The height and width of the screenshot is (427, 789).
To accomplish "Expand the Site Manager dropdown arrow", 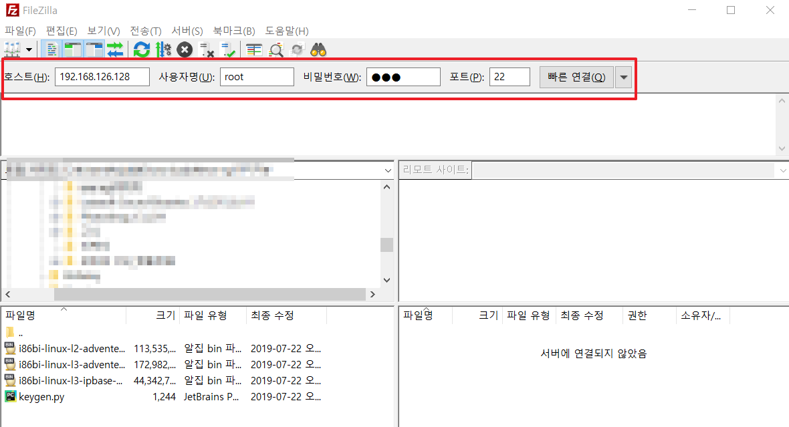I will tap(29, 50).
